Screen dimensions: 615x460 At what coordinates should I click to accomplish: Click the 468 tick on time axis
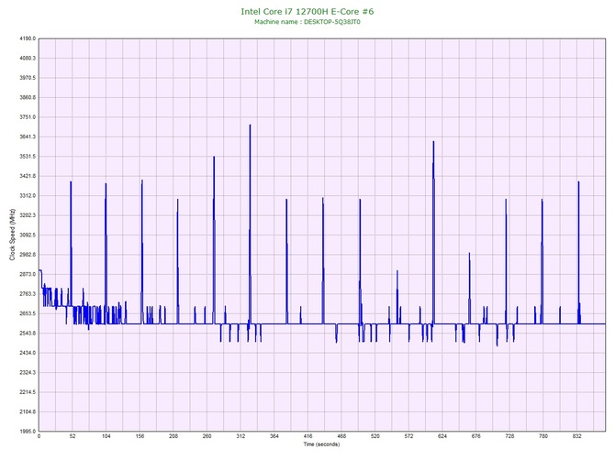[x=341, y=436]
